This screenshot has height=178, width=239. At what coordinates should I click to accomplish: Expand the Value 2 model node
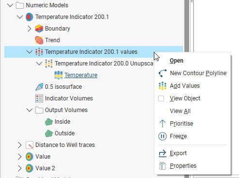[20, 168]
